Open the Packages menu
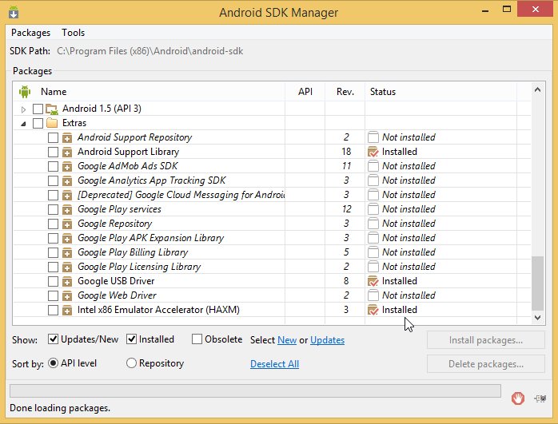Viewport: 558px width, 424px height. coord(30,33)
